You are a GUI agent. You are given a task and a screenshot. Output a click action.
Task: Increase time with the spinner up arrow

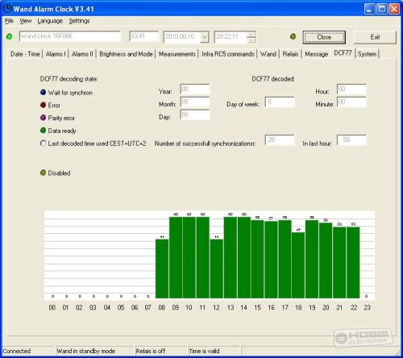click(251, 35)
